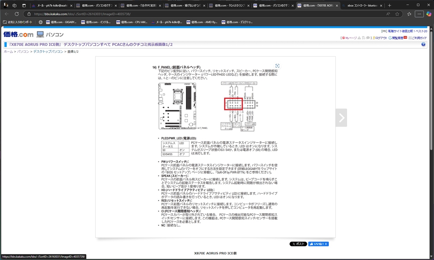434x260 pixels.
Task: Open the Settings and more menu
Action: click(419, 14)
